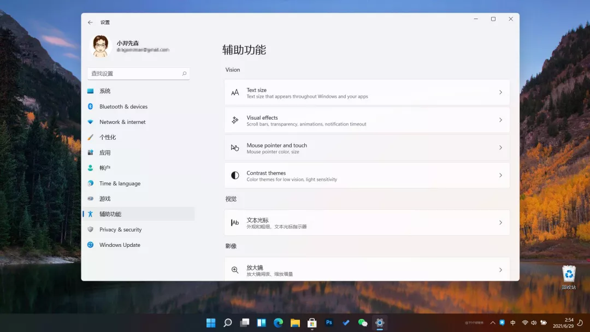Open Bluetooth & devices settings
This screenshot has width=590, height=332.
(123, 106)
